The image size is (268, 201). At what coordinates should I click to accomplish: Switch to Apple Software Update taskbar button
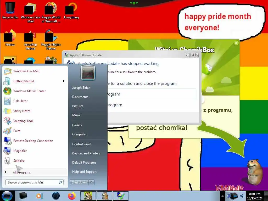click(120, 196)
